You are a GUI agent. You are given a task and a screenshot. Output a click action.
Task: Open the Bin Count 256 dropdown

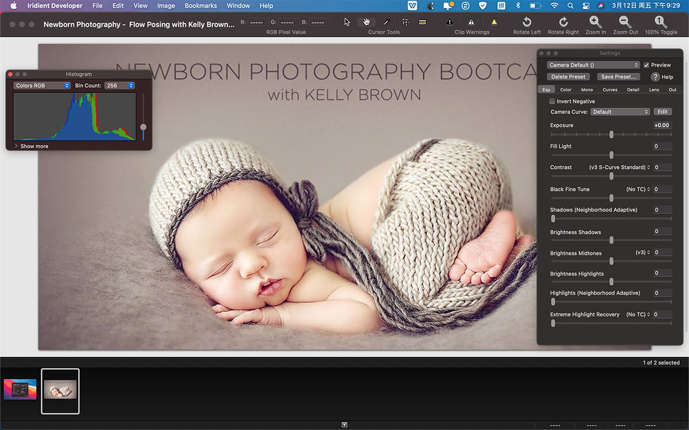point(119,85)
